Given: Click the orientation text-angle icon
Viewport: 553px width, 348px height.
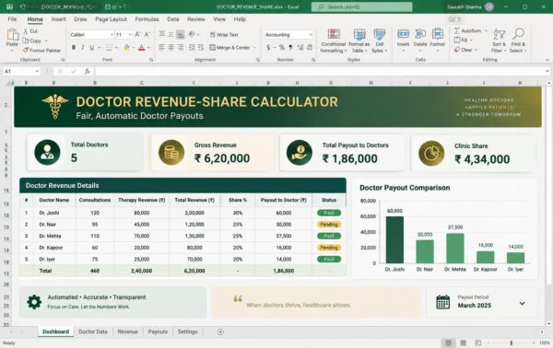Looking at the screenshot, I should 193,34.
